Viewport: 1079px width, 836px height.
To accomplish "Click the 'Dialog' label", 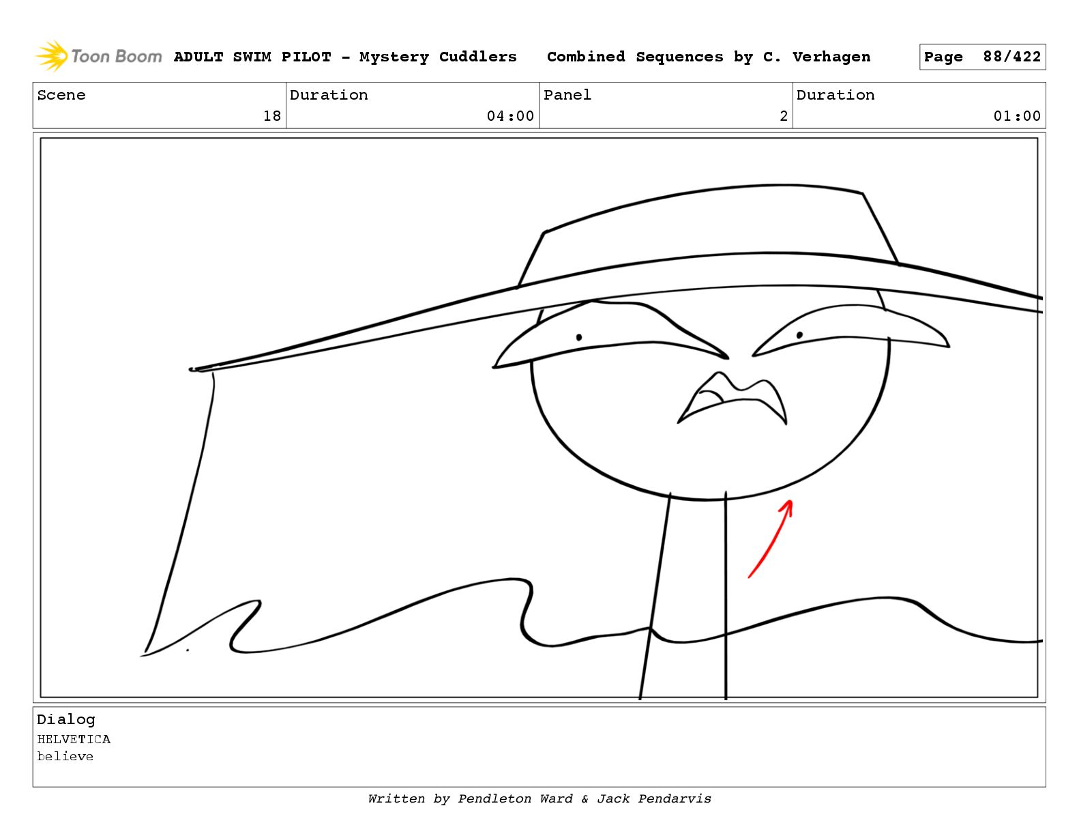I will tap(66, 719).
